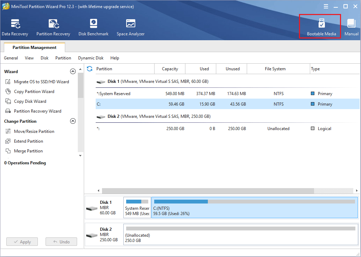The image size is (361, 257).
Task: Select Disk 1 icon in disk map
Action: 92,208
